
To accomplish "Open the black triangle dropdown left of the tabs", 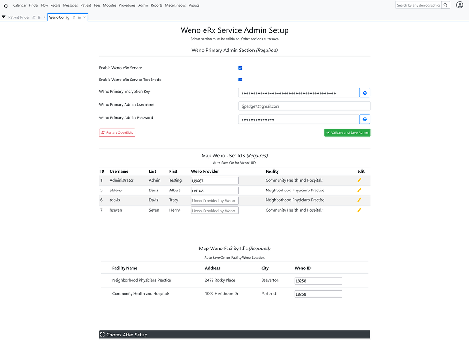I will point(3,17).
